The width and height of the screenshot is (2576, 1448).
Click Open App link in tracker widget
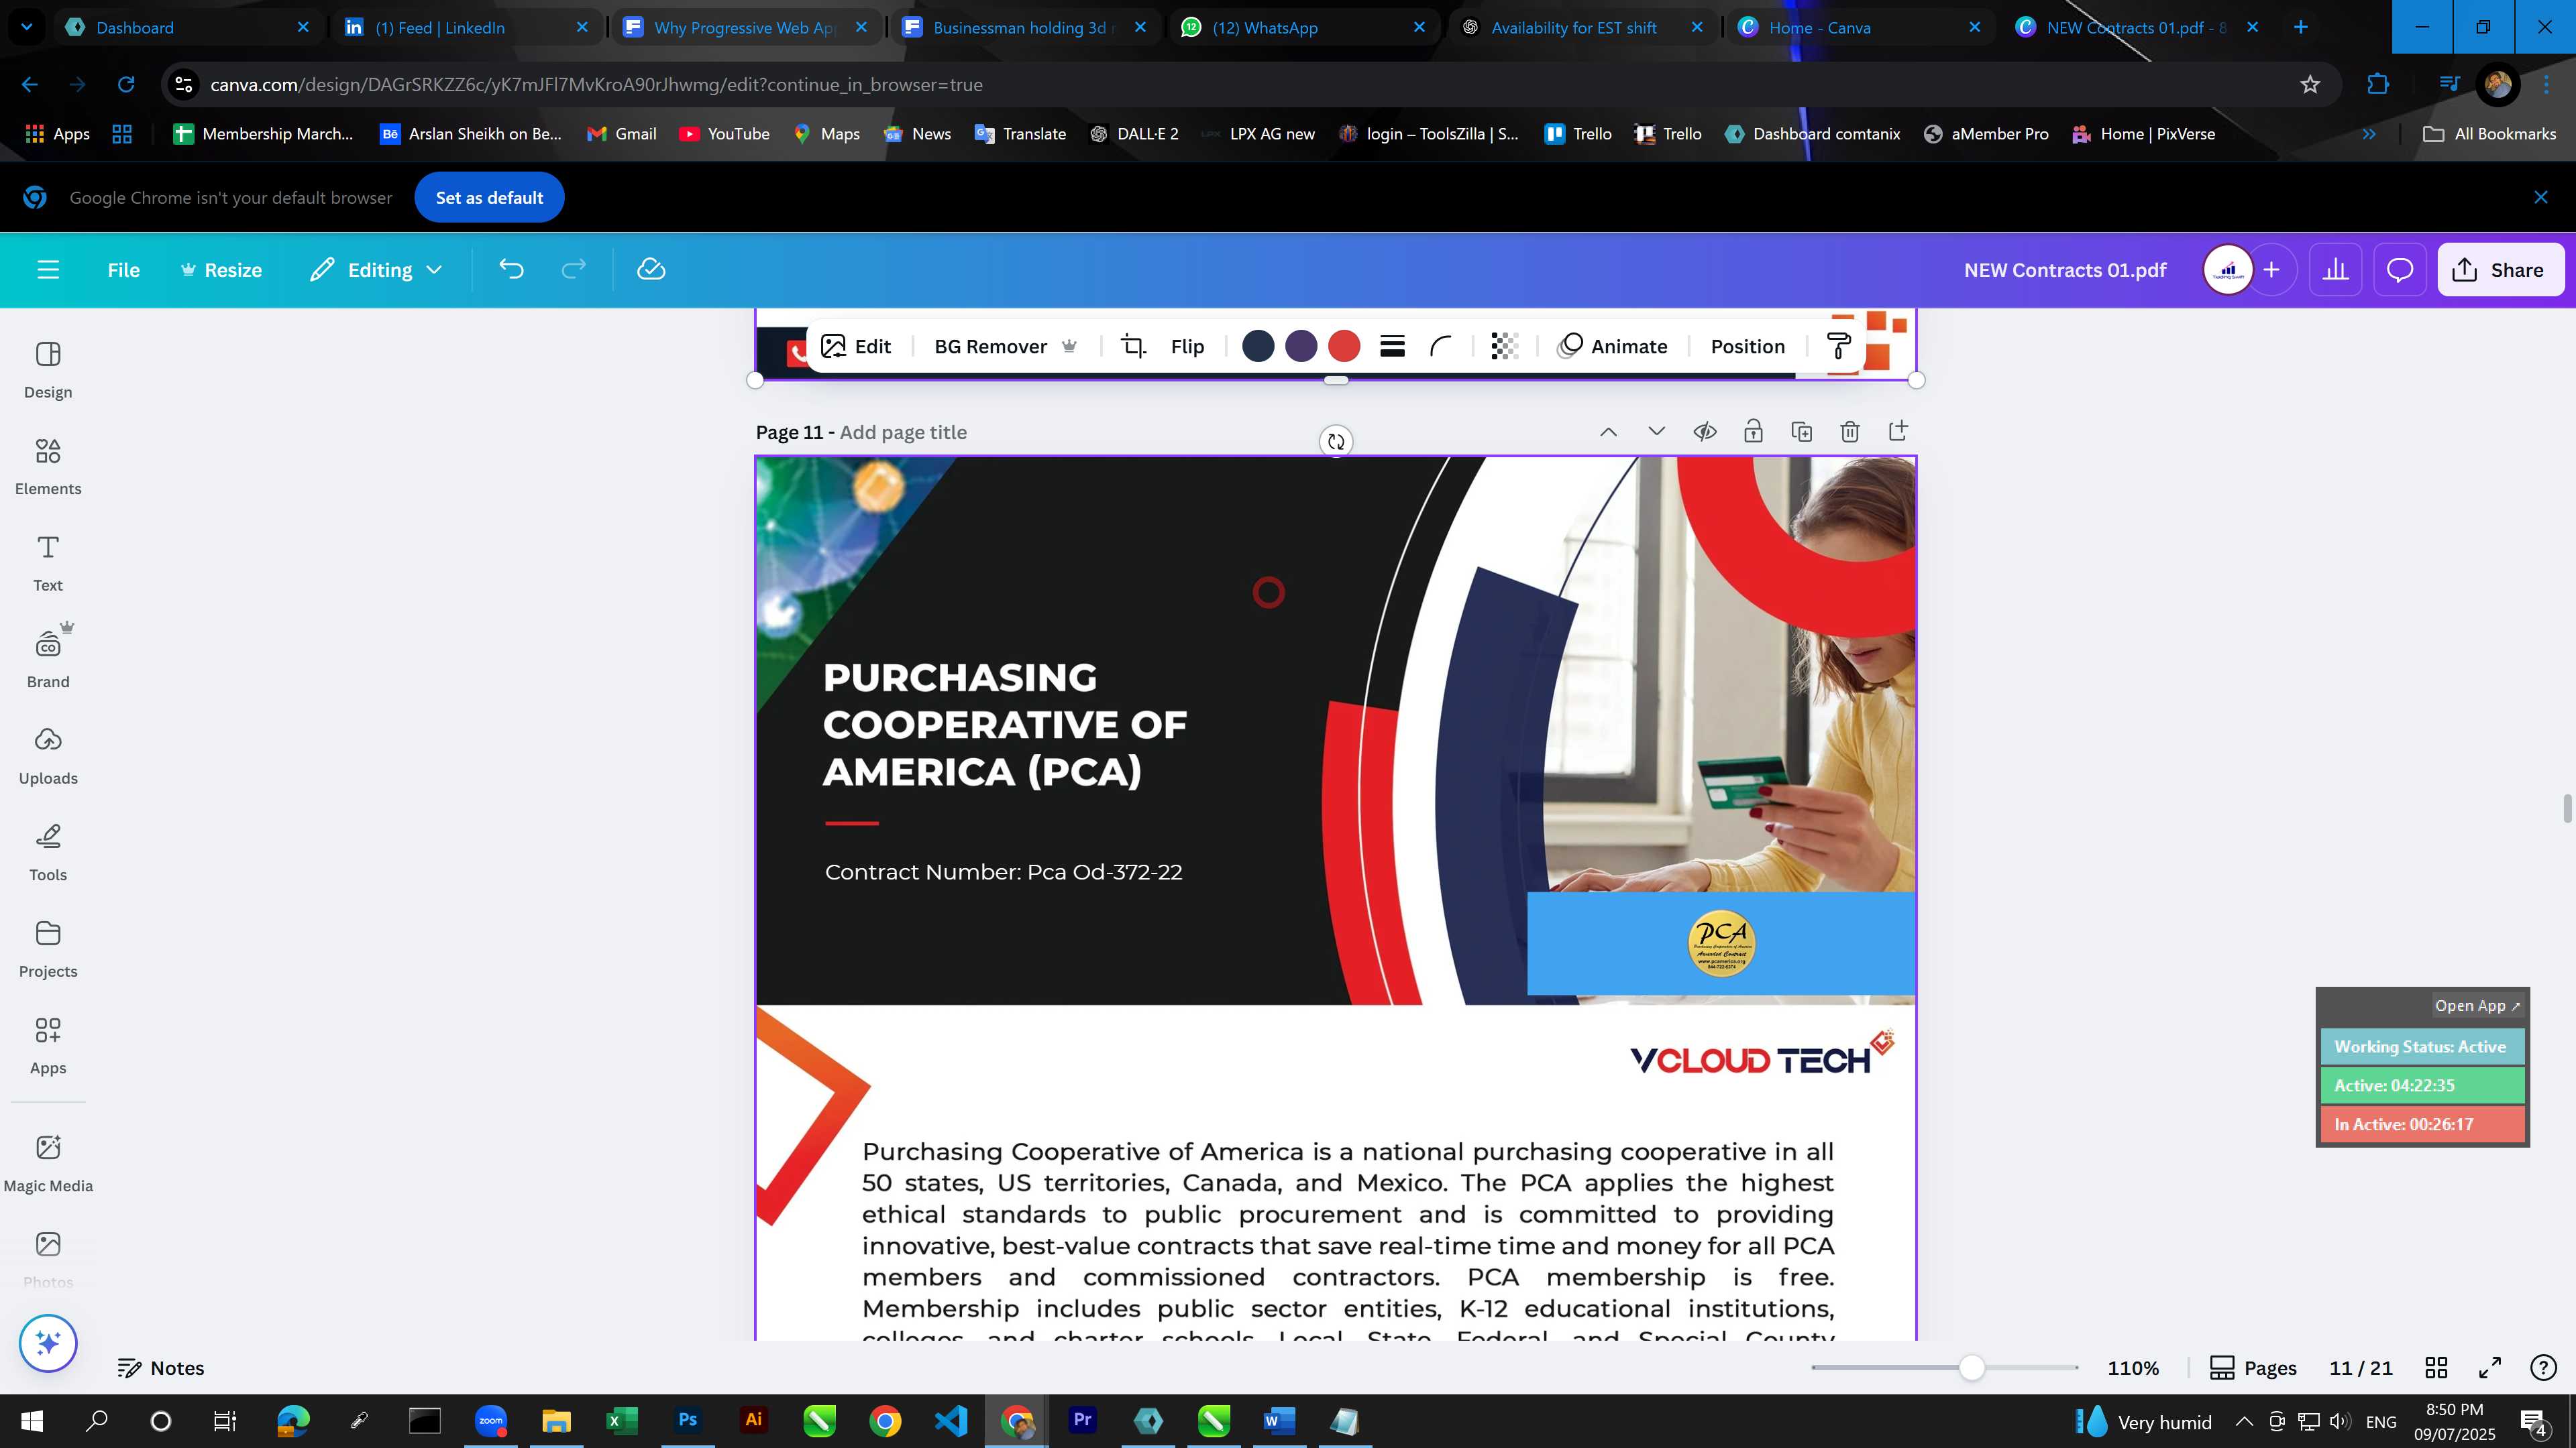pyautogui.click(x=2477, y=1006)
